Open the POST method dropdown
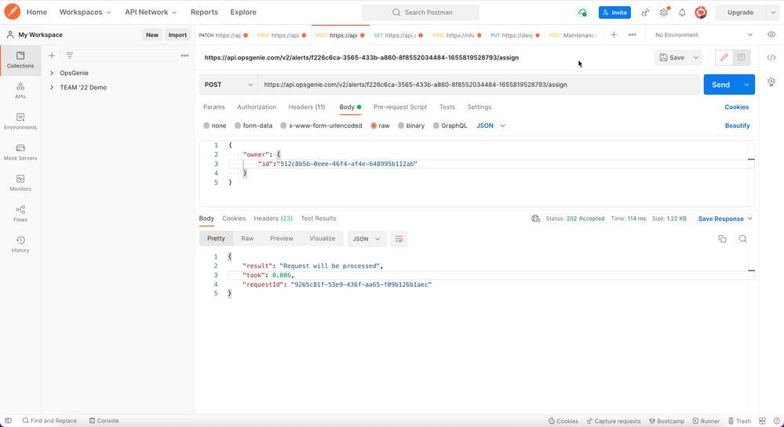Image resolution: width=784 pixels, height=427 pixels. (228, 85)
